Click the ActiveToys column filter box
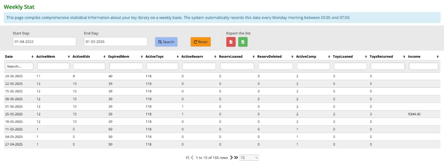The height and width of the screenshot is (168, 444). [162, 66]
